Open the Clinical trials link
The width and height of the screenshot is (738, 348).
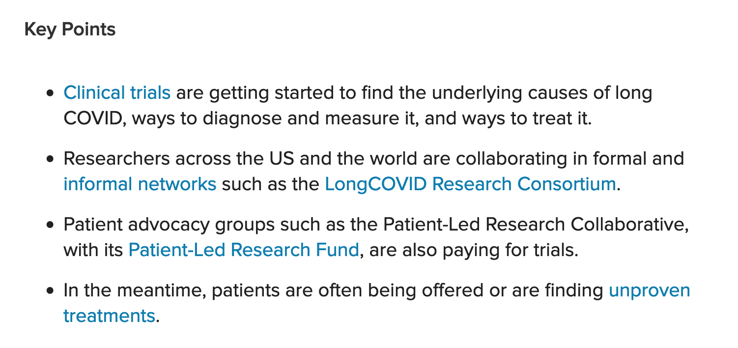[x=117, y=93]
